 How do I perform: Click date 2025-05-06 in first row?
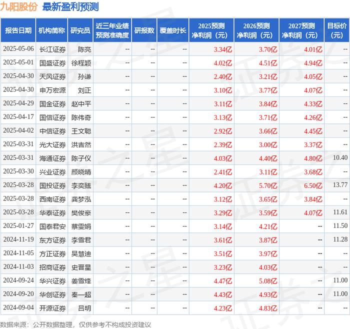coord(18,49)
